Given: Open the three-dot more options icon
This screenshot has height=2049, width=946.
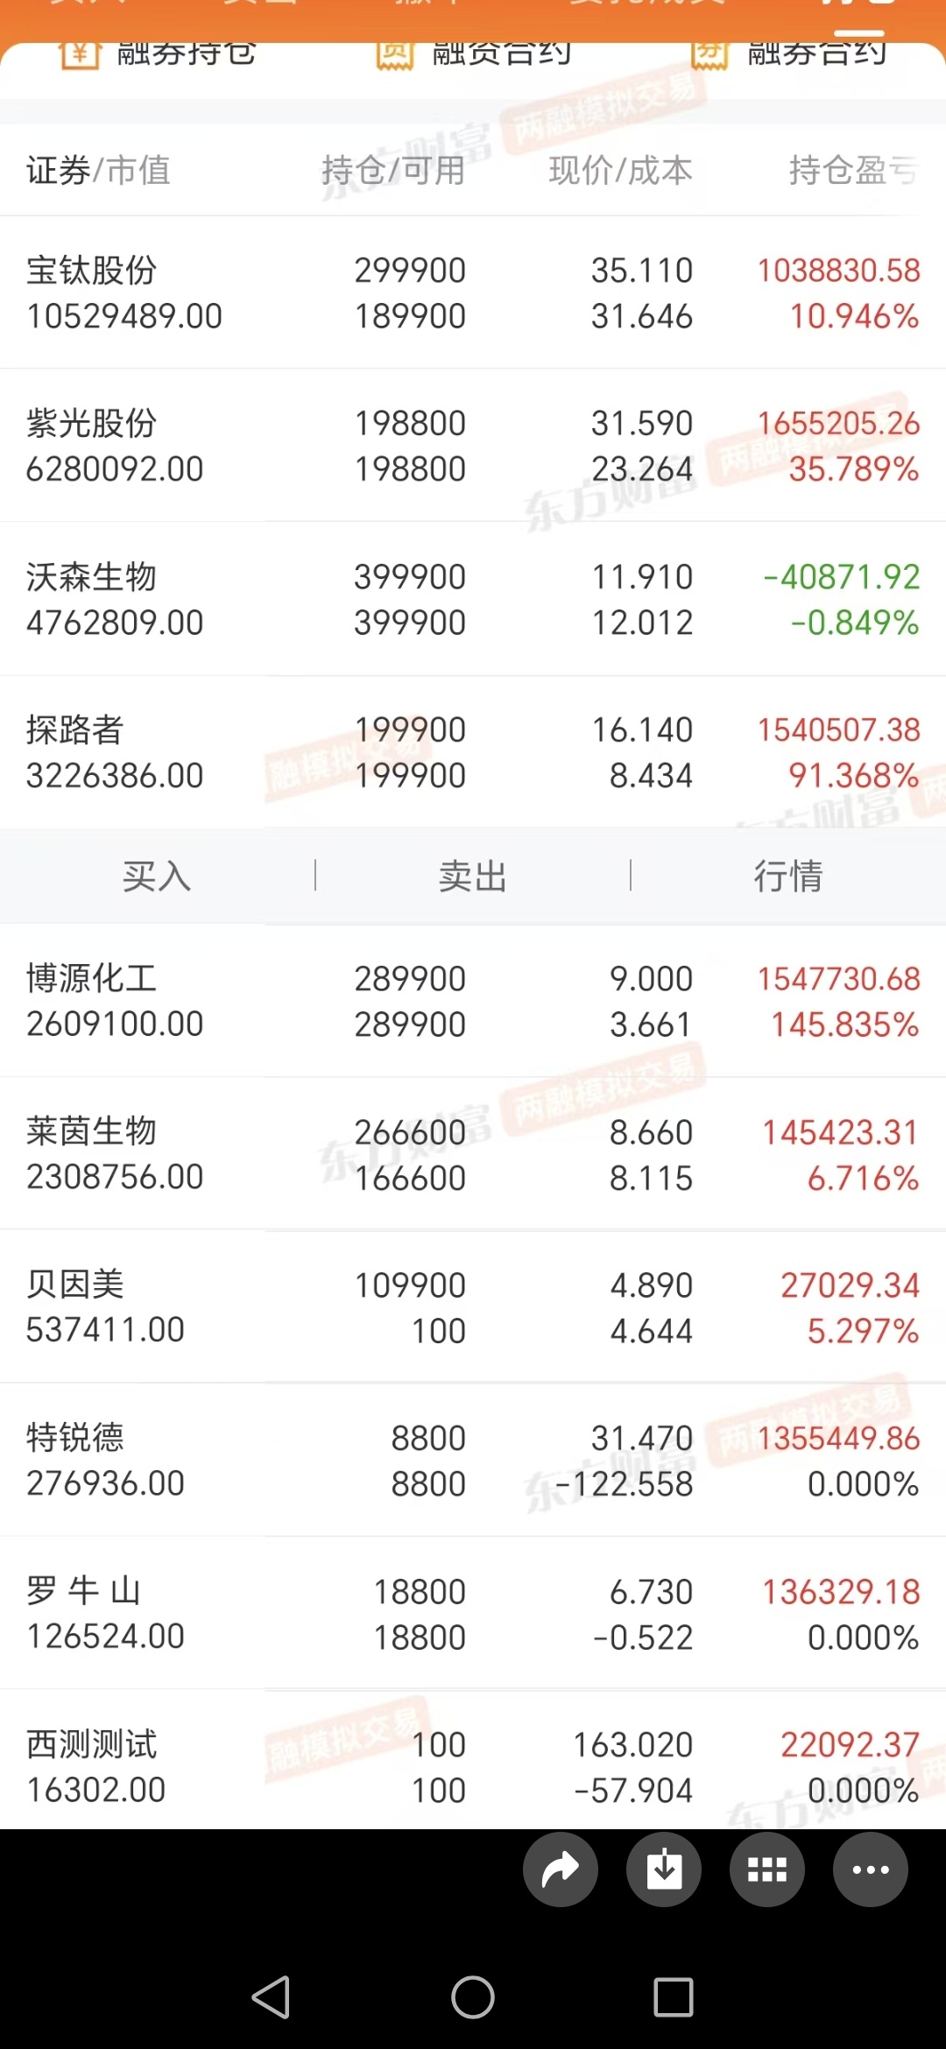Looking at the screenshot, I should pyautogui.click(x=871, y=1869).
